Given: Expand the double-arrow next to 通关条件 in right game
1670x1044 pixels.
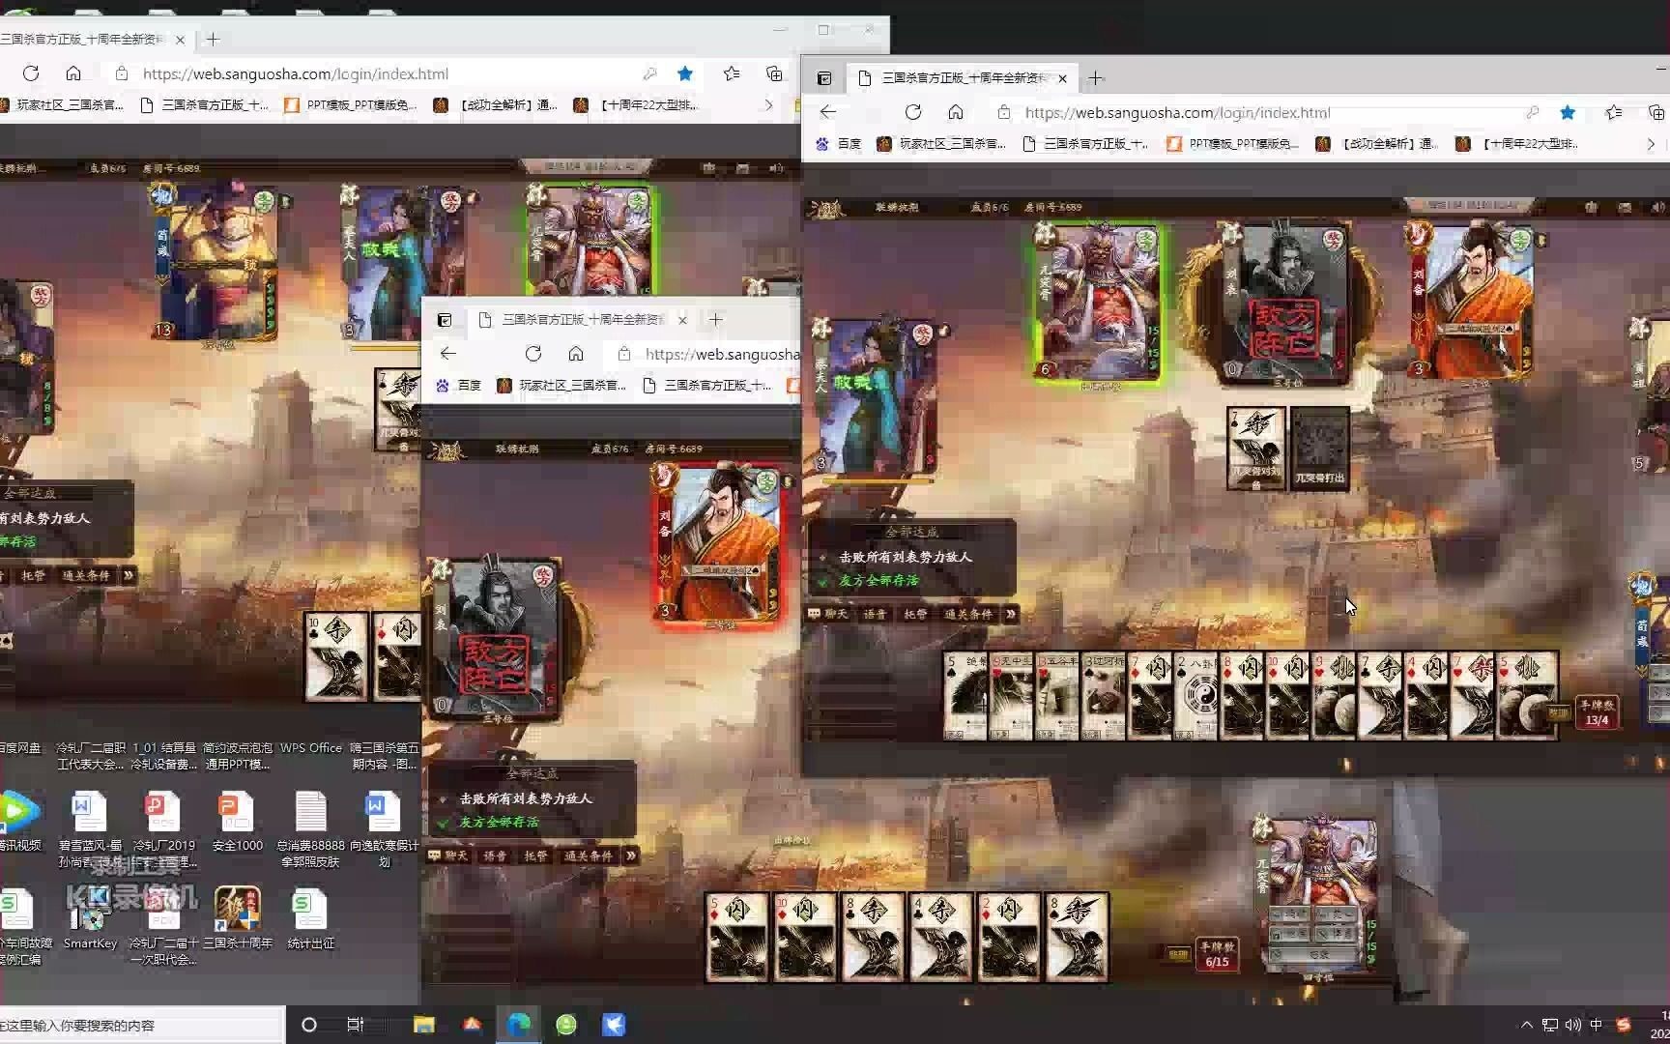Looking at the screenshot, I should [x=1010, y=614].
